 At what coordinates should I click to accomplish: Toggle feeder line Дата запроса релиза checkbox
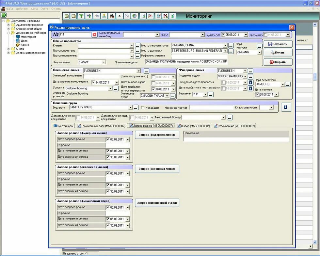(108, 140)
